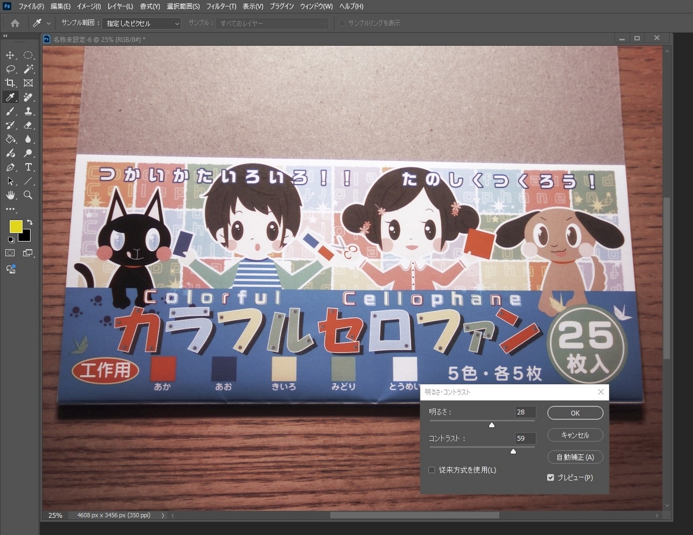Select the Hand tool

coord(10,195)
